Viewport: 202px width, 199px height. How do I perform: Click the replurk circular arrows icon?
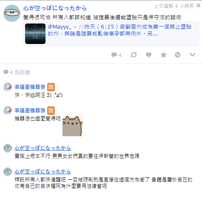tap(134, 55)
